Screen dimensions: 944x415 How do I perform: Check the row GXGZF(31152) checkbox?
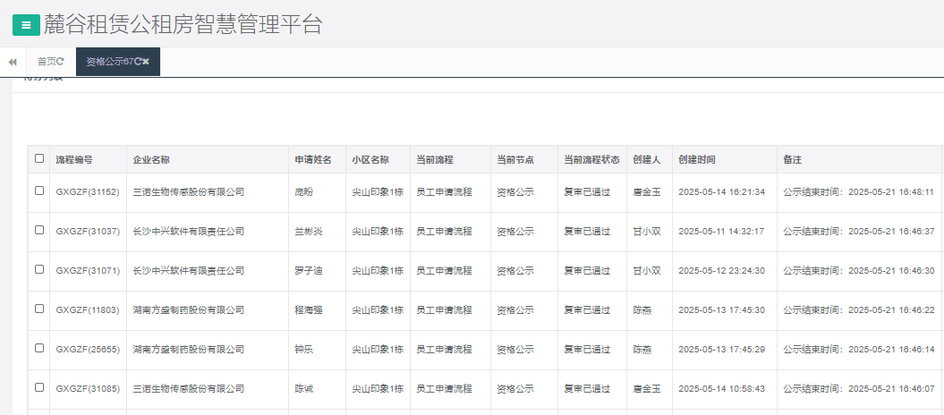(x=39, y=191)
